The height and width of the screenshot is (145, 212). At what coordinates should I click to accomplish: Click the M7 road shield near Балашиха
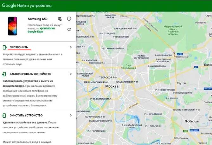pos(196,67)
